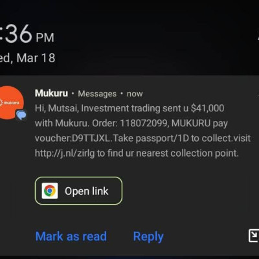Tap order number 118072099 in message
Viewport: 259px width, 259px height.
point(143,124)
